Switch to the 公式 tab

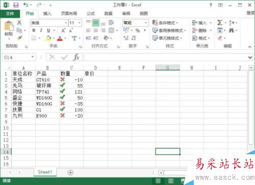91,13
